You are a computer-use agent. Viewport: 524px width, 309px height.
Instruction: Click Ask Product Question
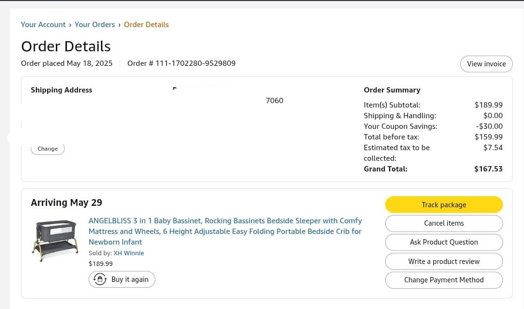[x=443, y=242]
